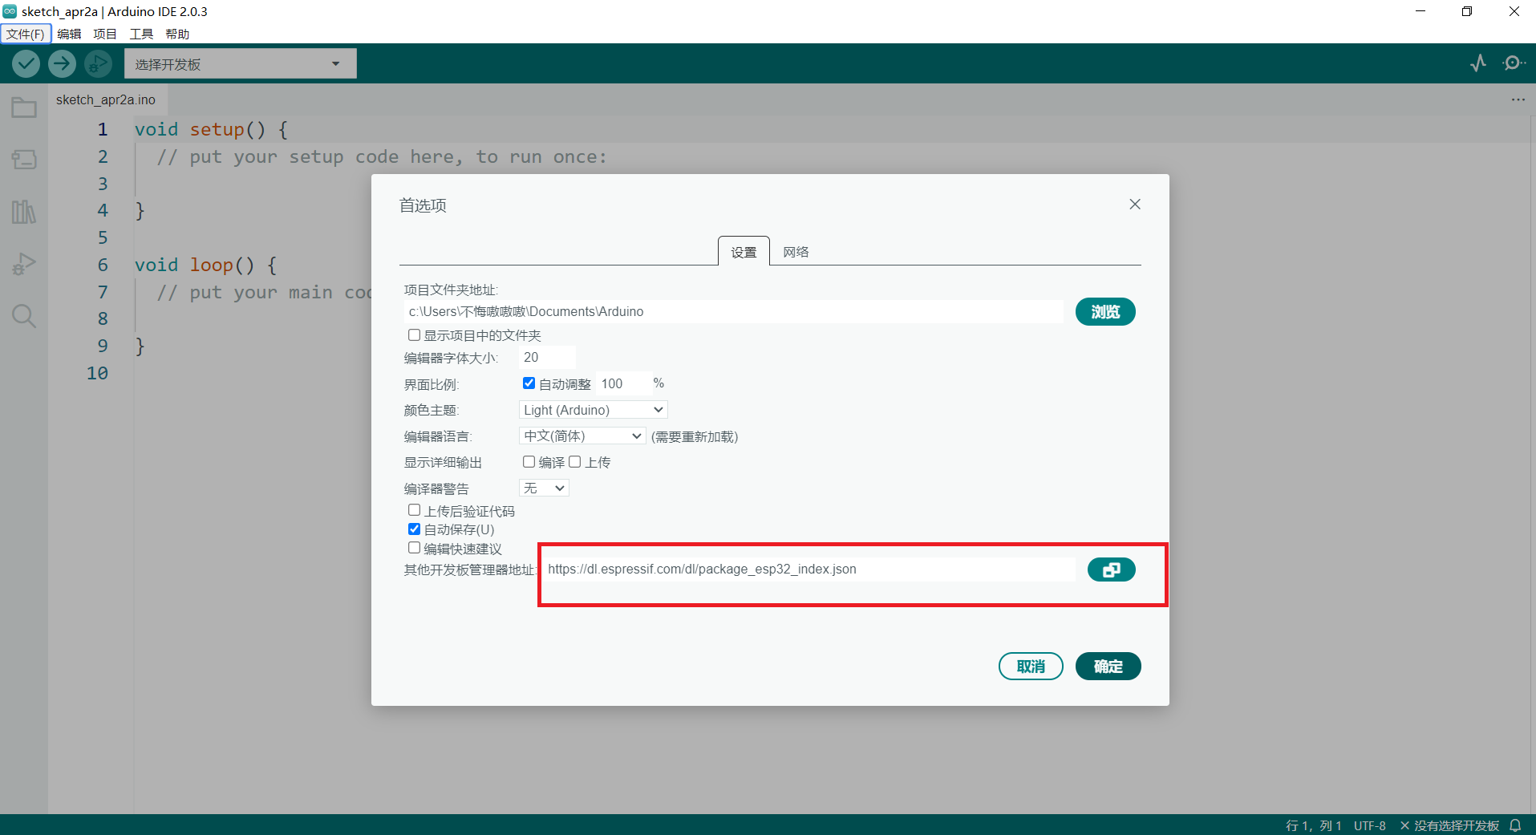Click the Verify checkmark icon
The height and width of the screenshot is (835, 1536).
point(26,63)
